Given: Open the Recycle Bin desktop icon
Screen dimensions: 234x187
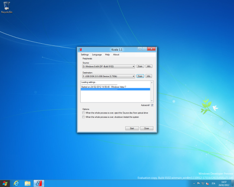Looking at the screenshot, I should tap(6, 7).
